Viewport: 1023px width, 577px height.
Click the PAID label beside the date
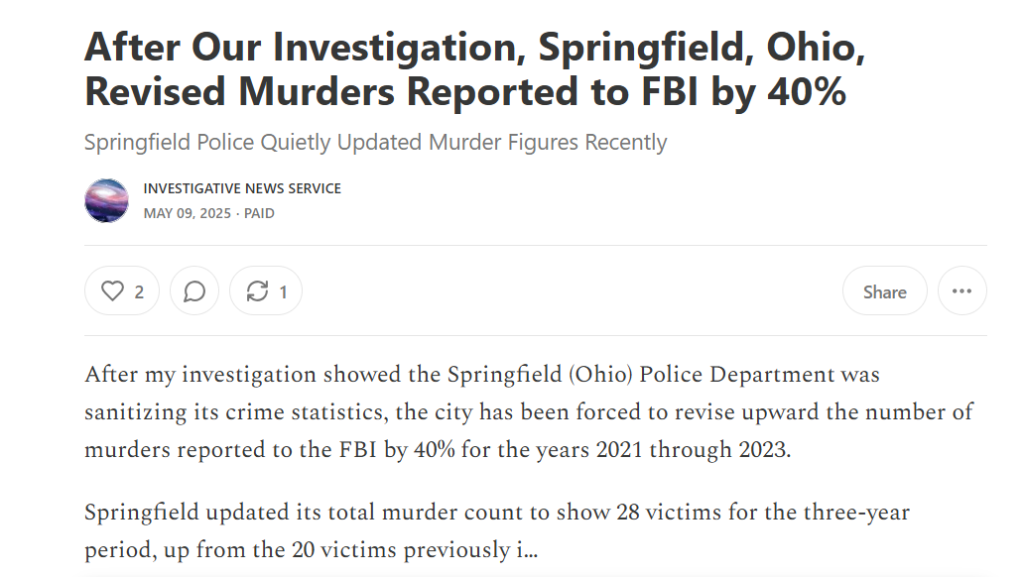click(x=259, y=213)
